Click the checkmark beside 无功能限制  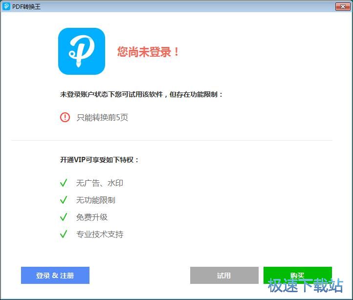pyautogui.click(x=64, y=200)
